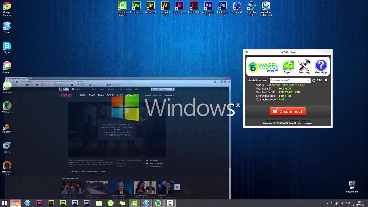Click next arrow in You may also like
This screenshot has width=368, height=207.
177,187
